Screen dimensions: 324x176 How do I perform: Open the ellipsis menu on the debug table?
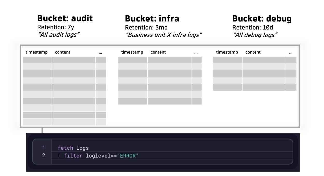click(291, 52)
